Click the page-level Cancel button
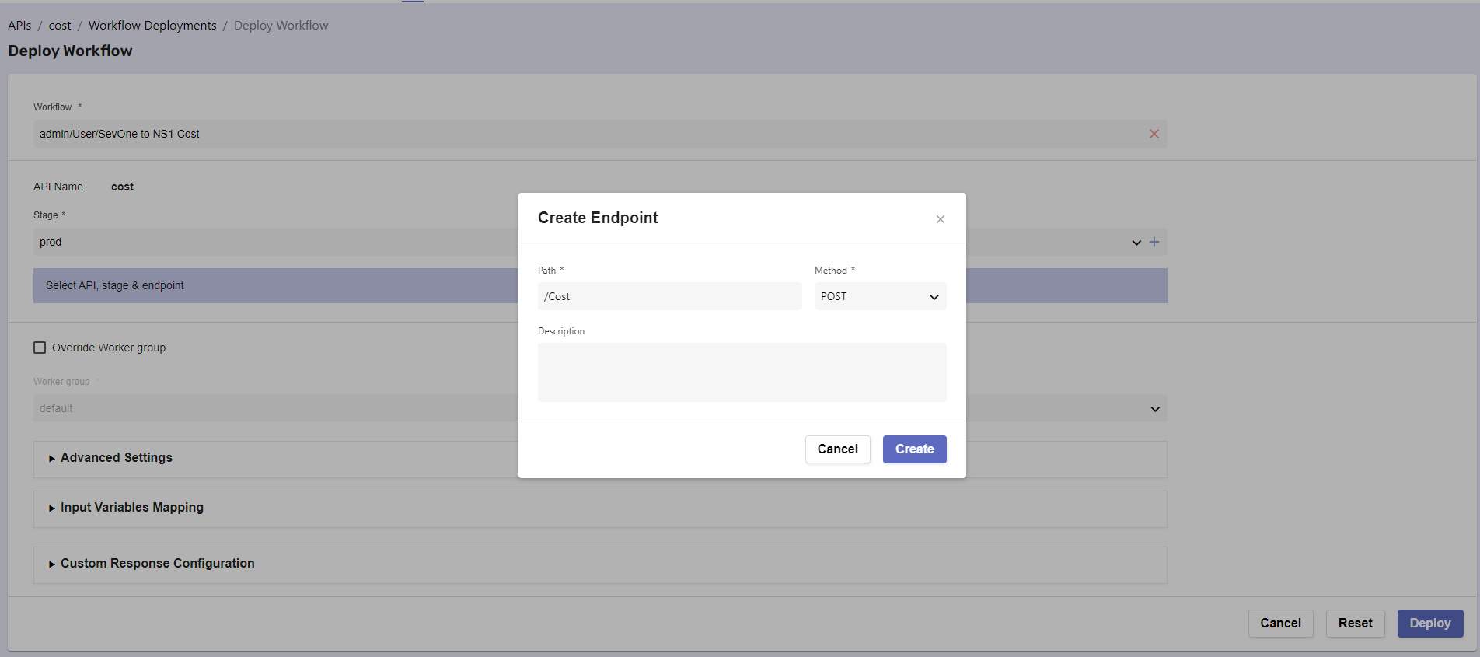1480x657 pixels. tap(1281, 624)
